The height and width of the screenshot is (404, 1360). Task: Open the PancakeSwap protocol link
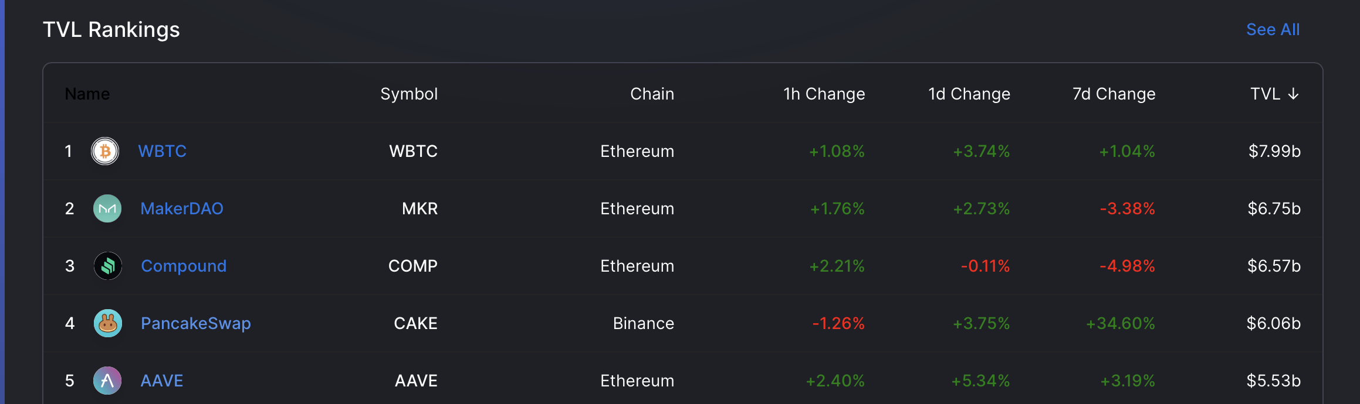(196, 323)
